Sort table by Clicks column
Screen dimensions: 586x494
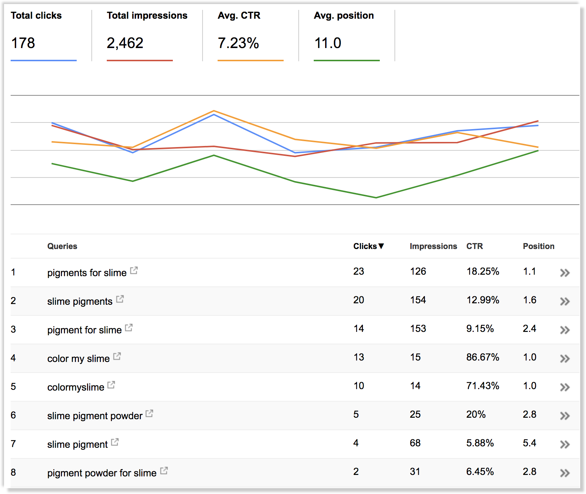[368, 246]
